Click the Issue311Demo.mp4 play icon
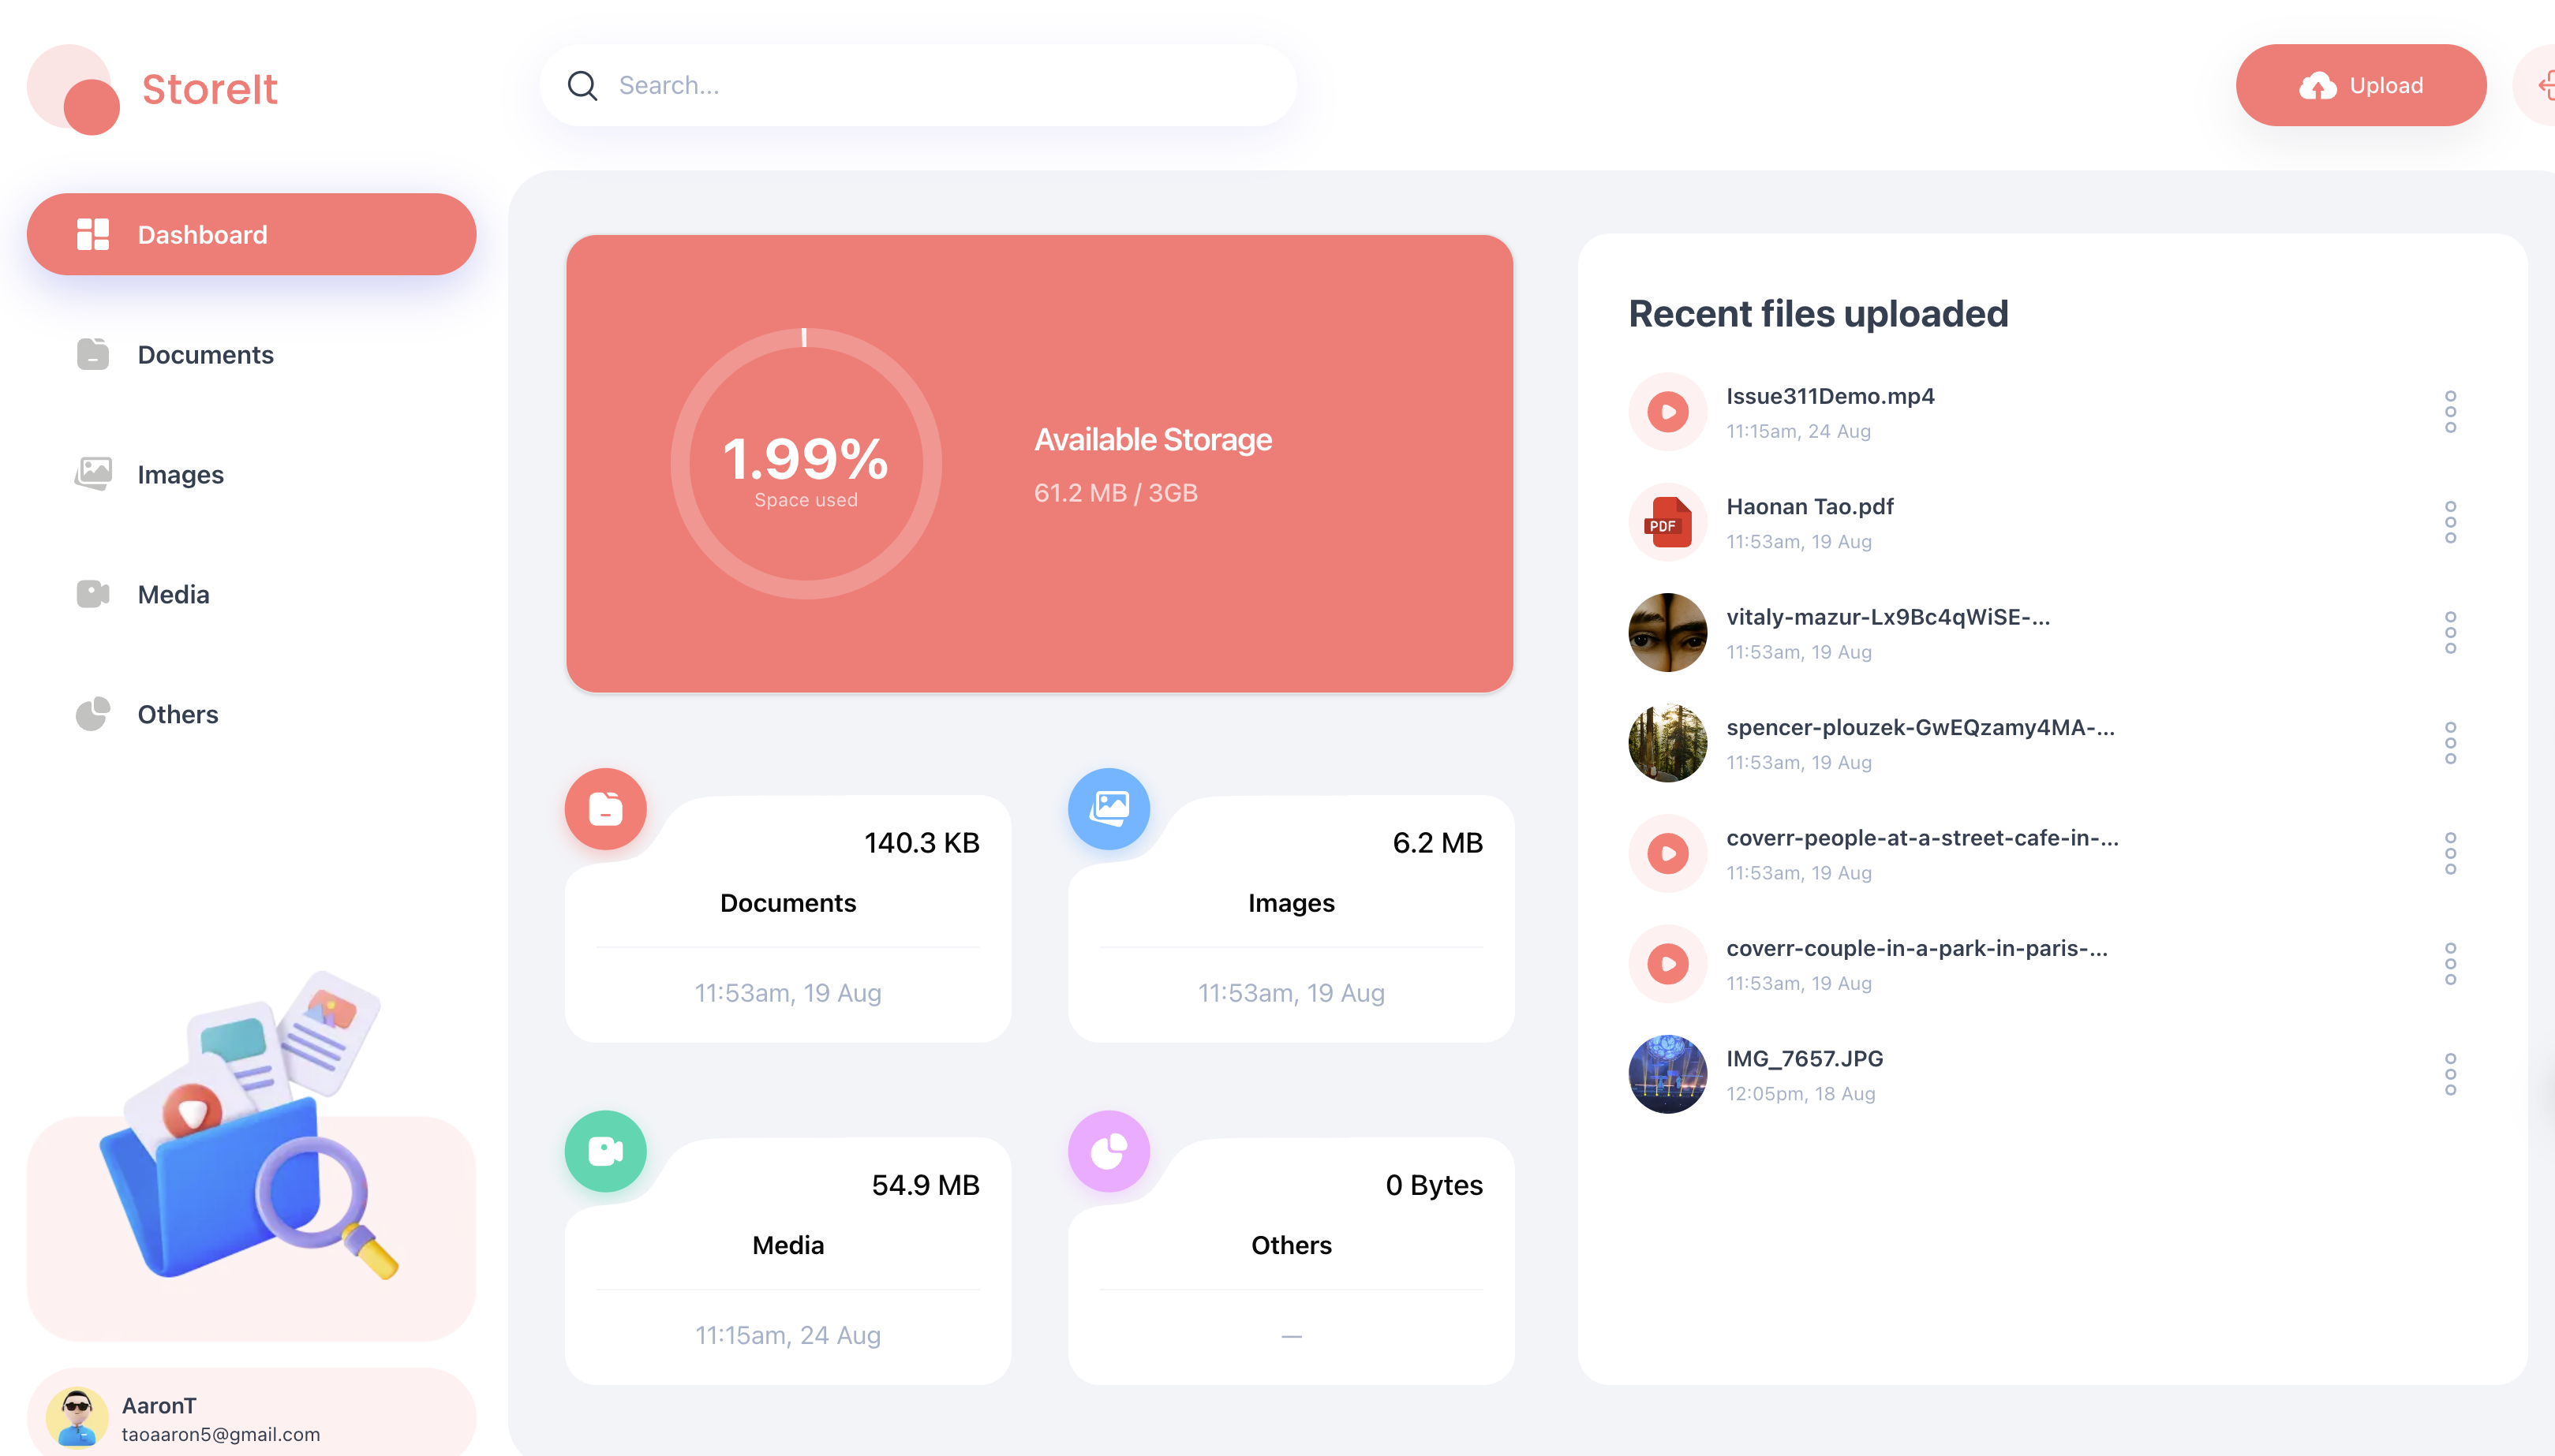 click(1667, 412)
